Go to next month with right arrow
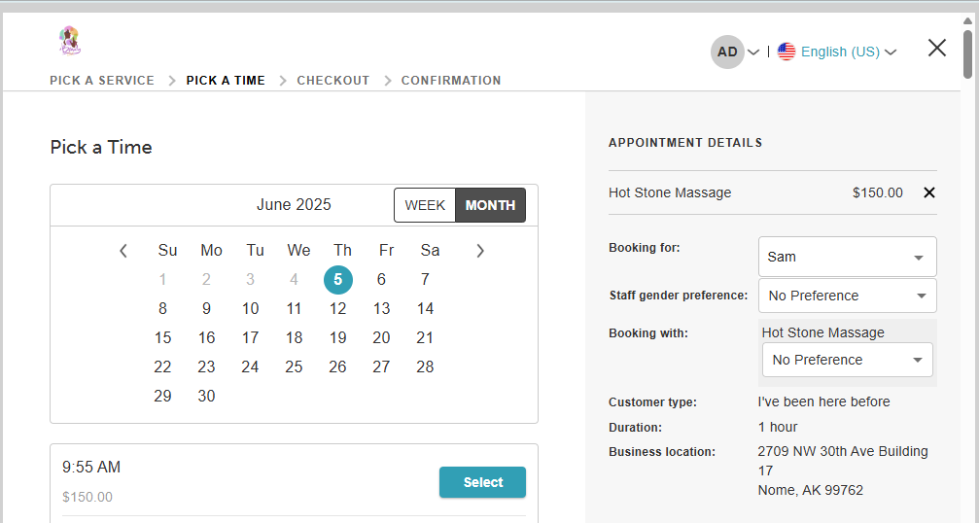979x523 pixels. 479,251
